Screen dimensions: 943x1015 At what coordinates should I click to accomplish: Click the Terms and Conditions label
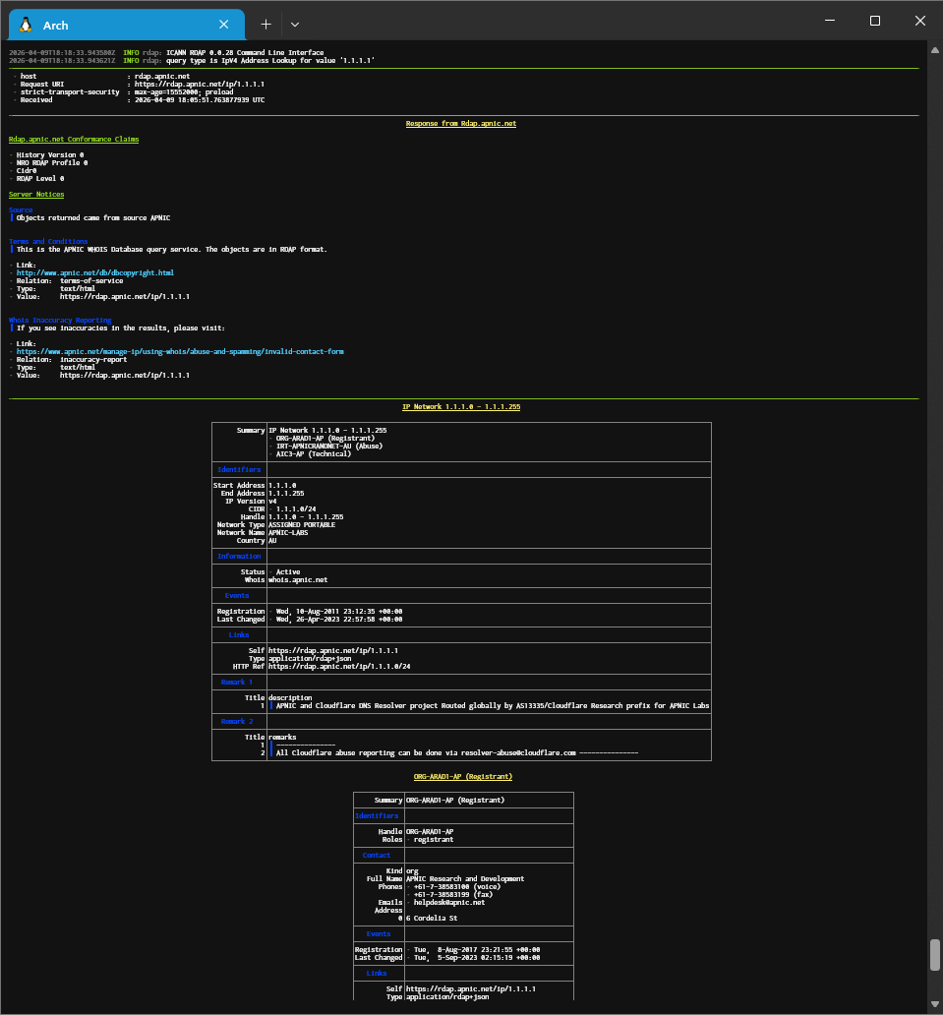[x=48, y=241]
